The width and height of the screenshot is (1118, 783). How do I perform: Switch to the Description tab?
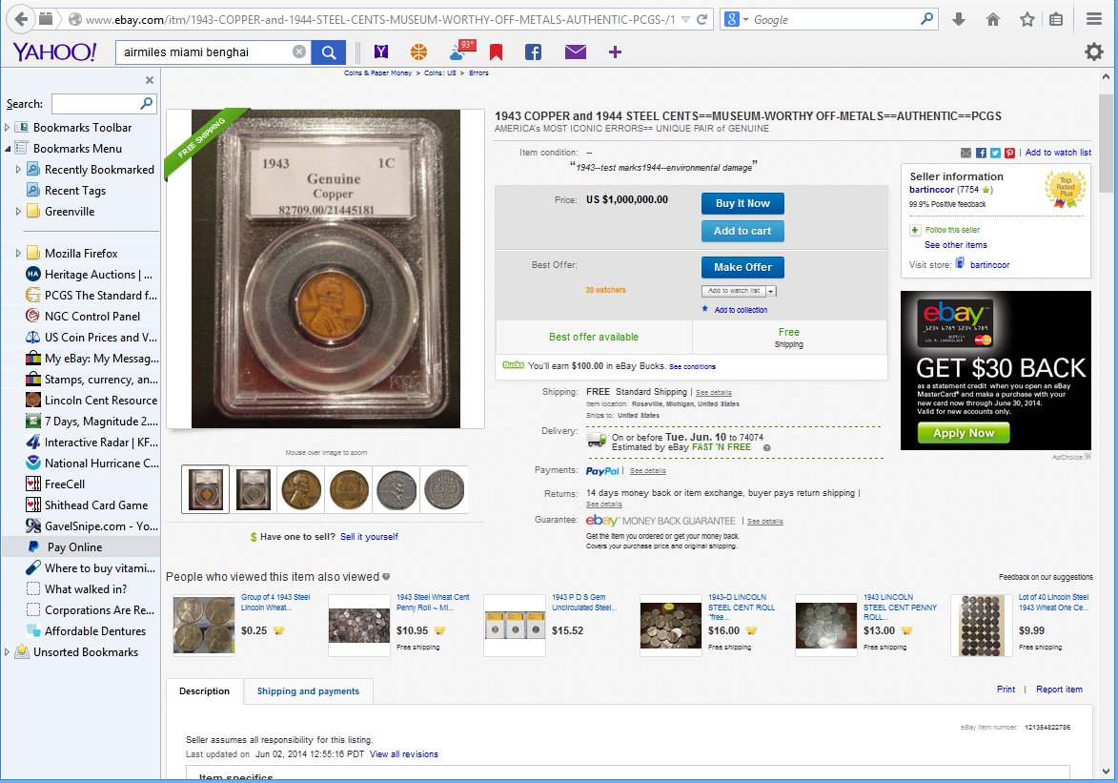(205, 690)
